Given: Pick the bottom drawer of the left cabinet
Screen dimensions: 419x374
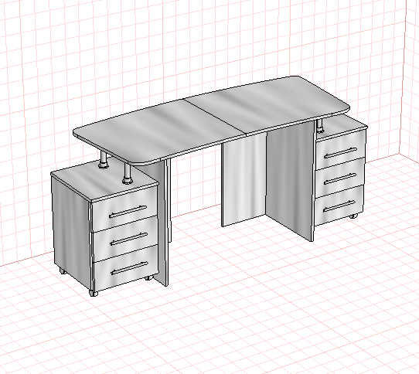Looking at the screenshot, I should click(x=126, y=268).
